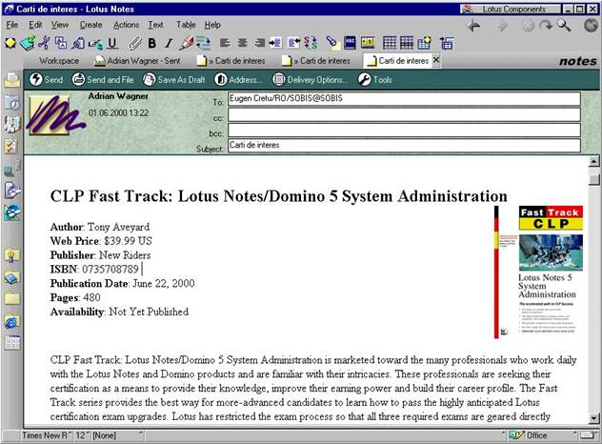Open font name selector Times New Roman

coord(45,435)
